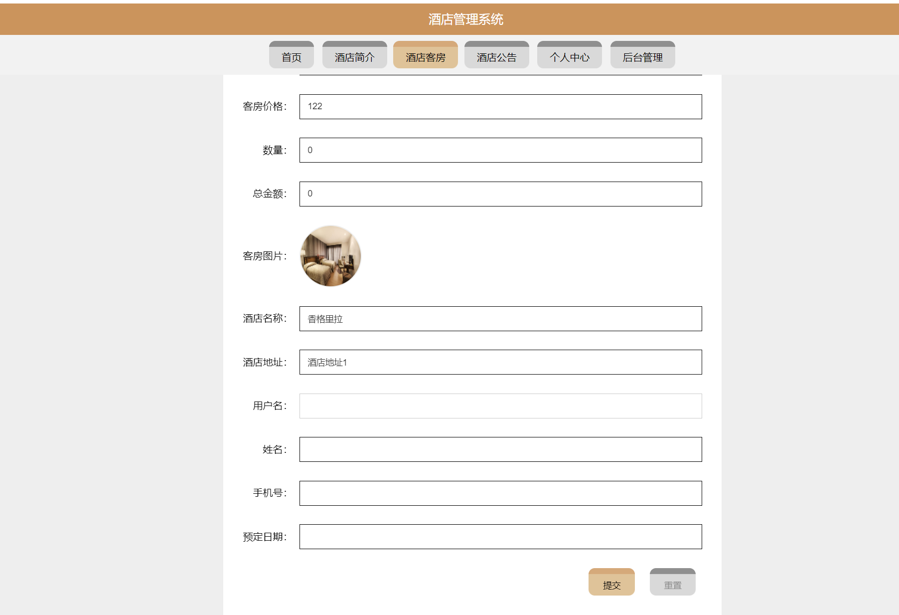Open 后台管理 panel
This screenshot has width=899, height=615.
click(x=643, y=55)
